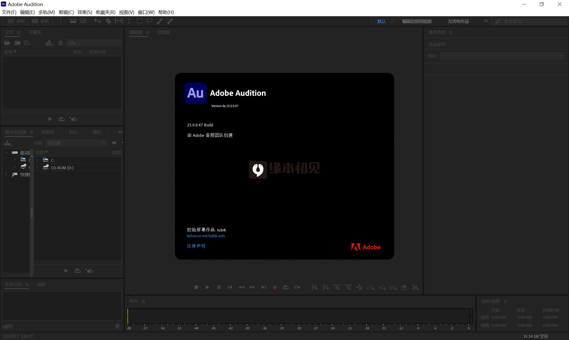Click the Stop button in transport

[x=196, y=287]
